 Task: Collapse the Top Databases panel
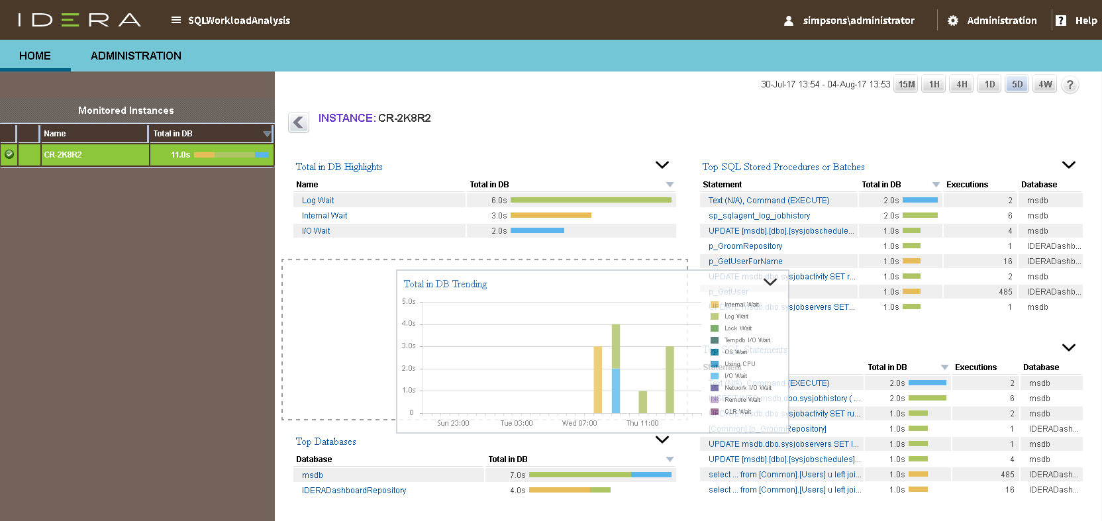tap(662, 440)
